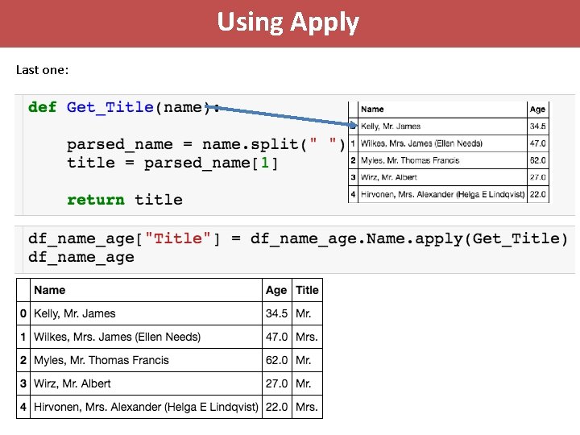The image size is (580, 435).
Task: Click age '34.5' in output table
Action: (x=276, y=313)
